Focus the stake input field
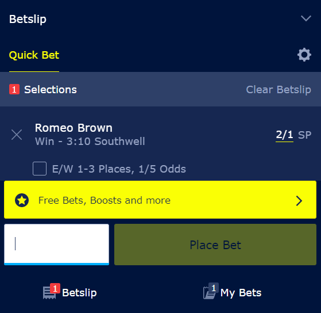The height and width of the screenshot is (313, 321). [56, 245]
